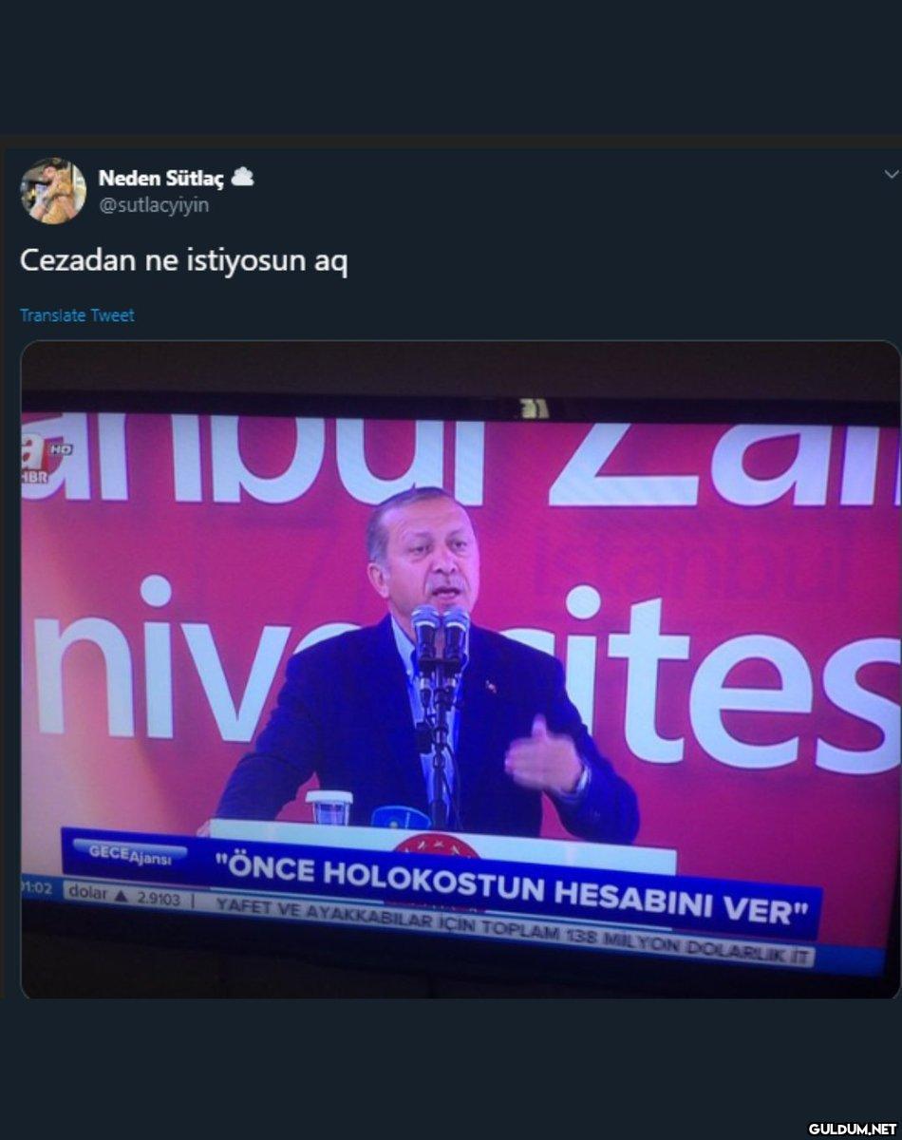Click the dolar 2.9103 ticker value
Viewport: 902px width, 1140px height.
tap(122, 895)
